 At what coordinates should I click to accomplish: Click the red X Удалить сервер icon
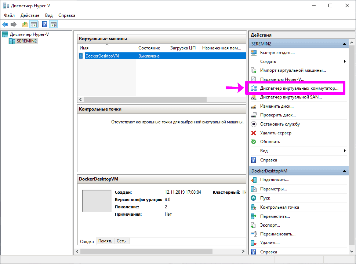click(254, 133)
